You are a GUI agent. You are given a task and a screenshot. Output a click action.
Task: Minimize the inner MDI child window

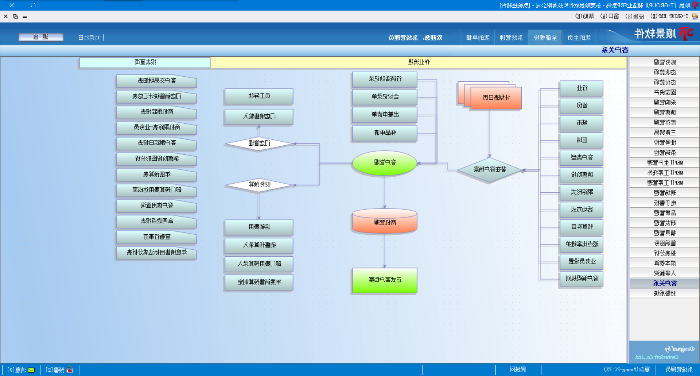25,17
